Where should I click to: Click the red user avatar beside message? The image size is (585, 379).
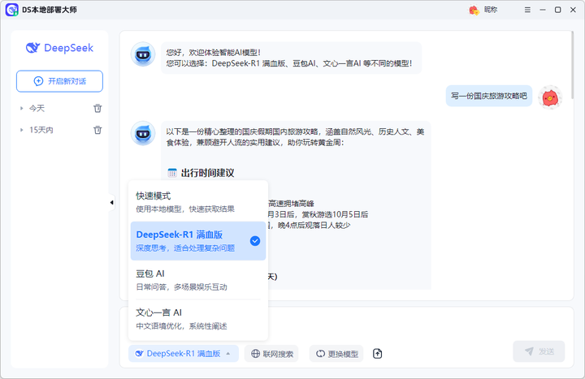tap(549, 97)
